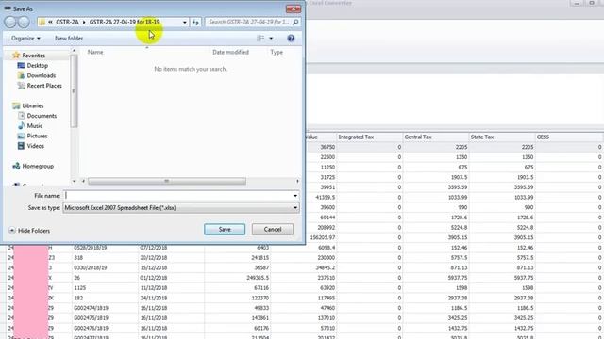Open Recent Places in navigation pane

pyautogui.click(x=44, y=86)
